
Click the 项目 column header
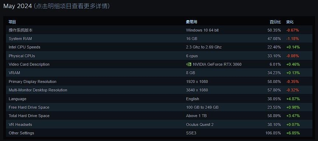[x=12, y=22]
